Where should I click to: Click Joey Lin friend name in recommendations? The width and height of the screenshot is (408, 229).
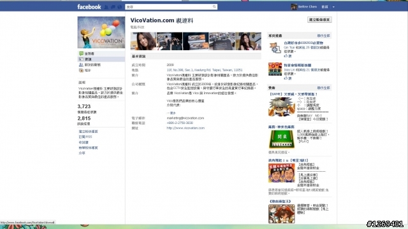tap(290, 70)
